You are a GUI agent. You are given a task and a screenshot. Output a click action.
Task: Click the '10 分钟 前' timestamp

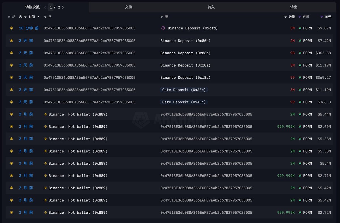[x=29, y=28]
